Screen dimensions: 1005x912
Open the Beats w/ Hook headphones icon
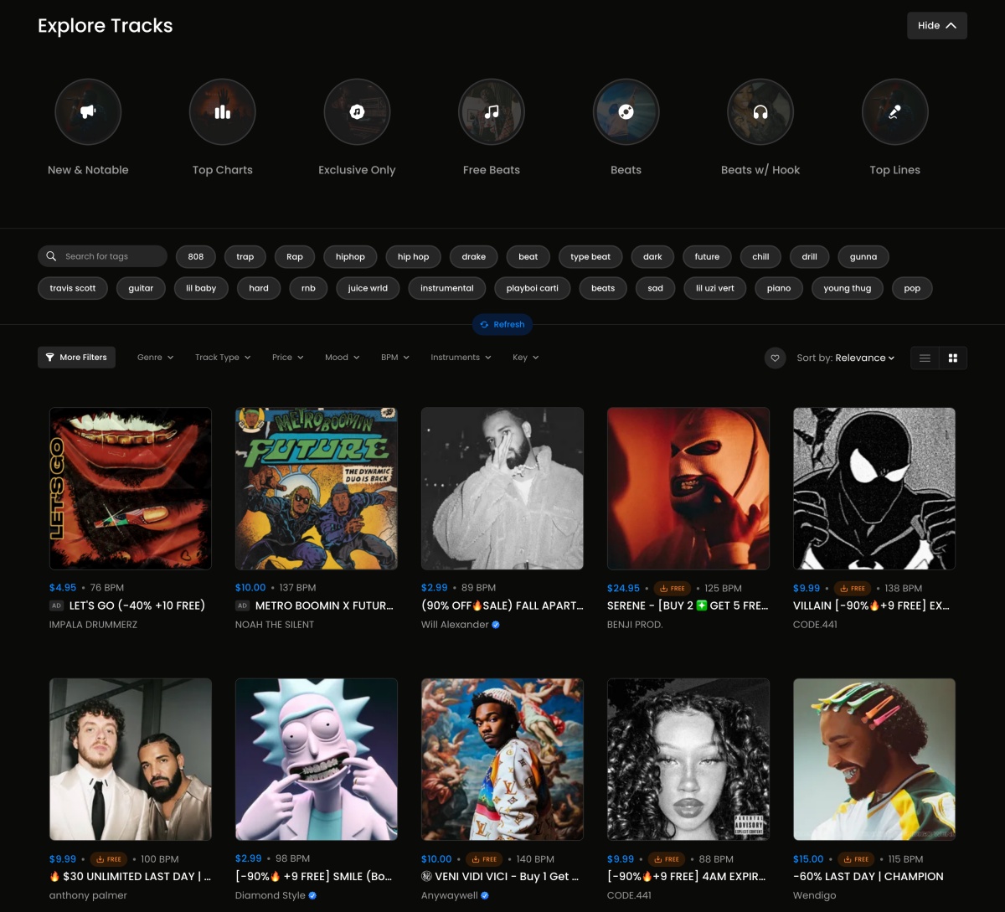760,111
